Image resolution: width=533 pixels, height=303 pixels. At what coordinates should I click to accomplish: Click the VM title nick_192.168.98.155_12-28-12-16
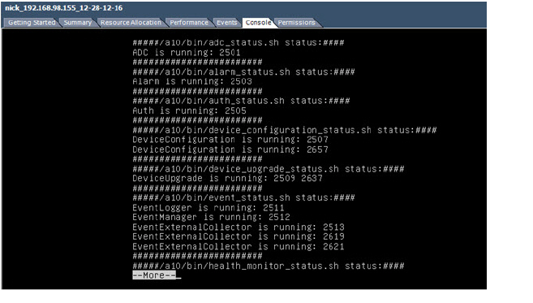64,8
